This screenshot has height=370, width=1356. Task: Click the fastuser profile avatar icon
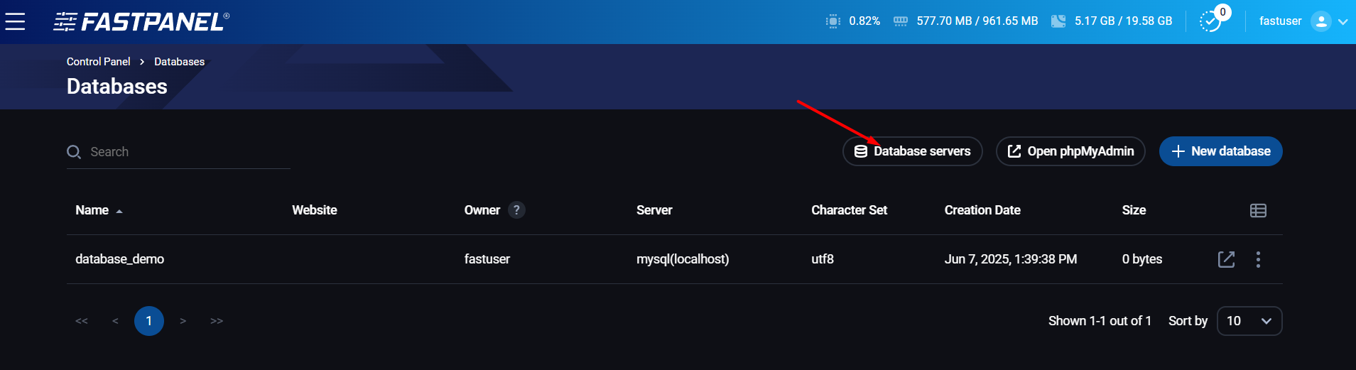click(1320, 21)
